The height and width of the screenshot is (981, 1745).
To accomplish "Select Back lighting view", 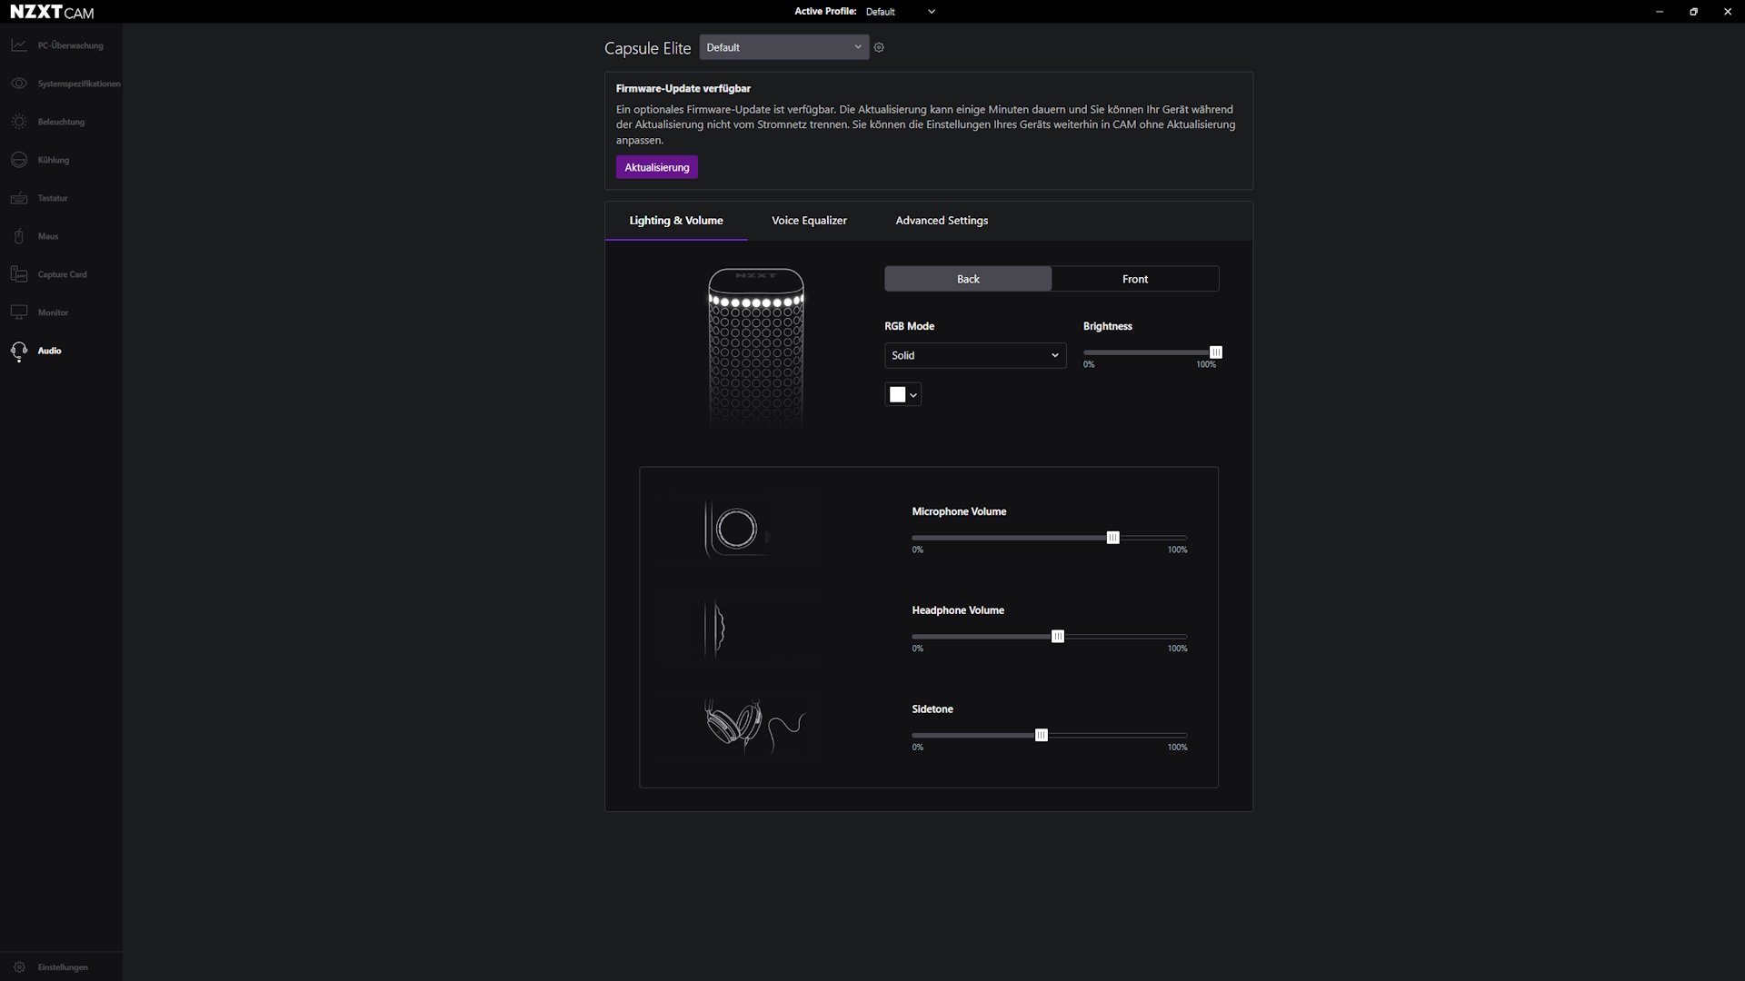I will coord(968,278).
